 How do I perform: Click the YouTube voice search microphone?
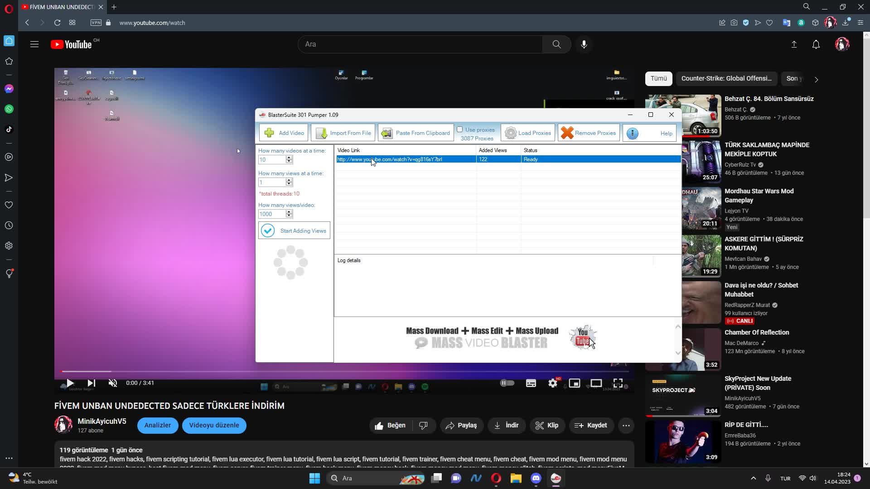[x=584, y=44]
